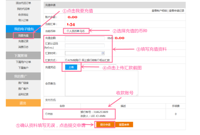Screen dimensions: 200x135
Task: Focus the 汇款认证码 Ref.no. input field
Action: tap(85, 45)
